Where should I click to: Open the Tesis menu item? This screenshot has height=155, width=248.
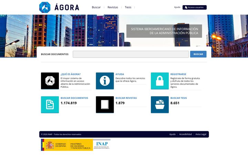(128, 7)
